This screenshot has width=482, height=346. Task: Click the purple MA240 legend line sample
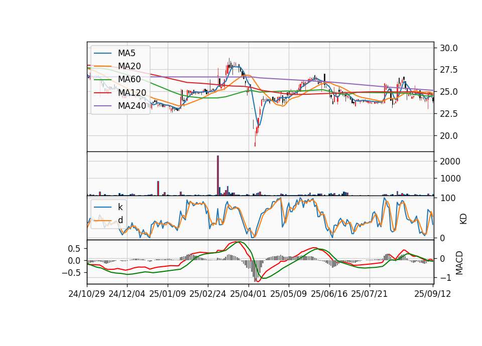coord(102,106)
